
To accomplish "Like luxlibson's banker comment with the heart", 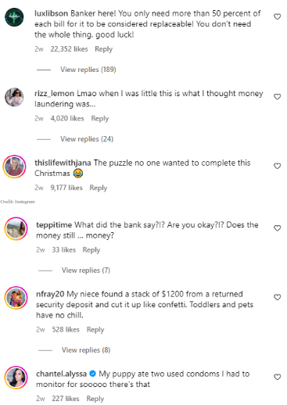I will [x=277, y=16].
